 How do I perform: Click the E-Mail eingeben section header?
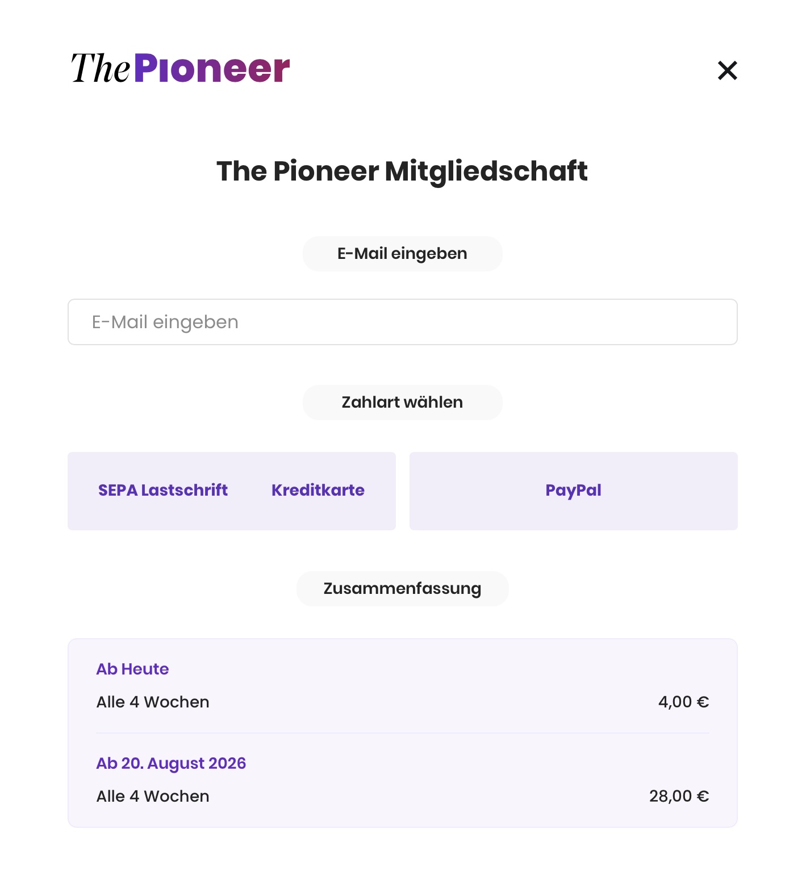[402, 253]
